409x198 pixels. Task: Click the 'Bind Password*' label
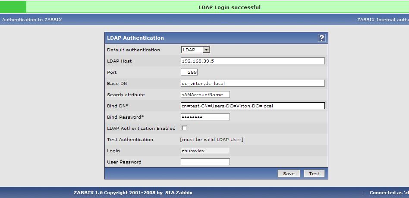126,117
